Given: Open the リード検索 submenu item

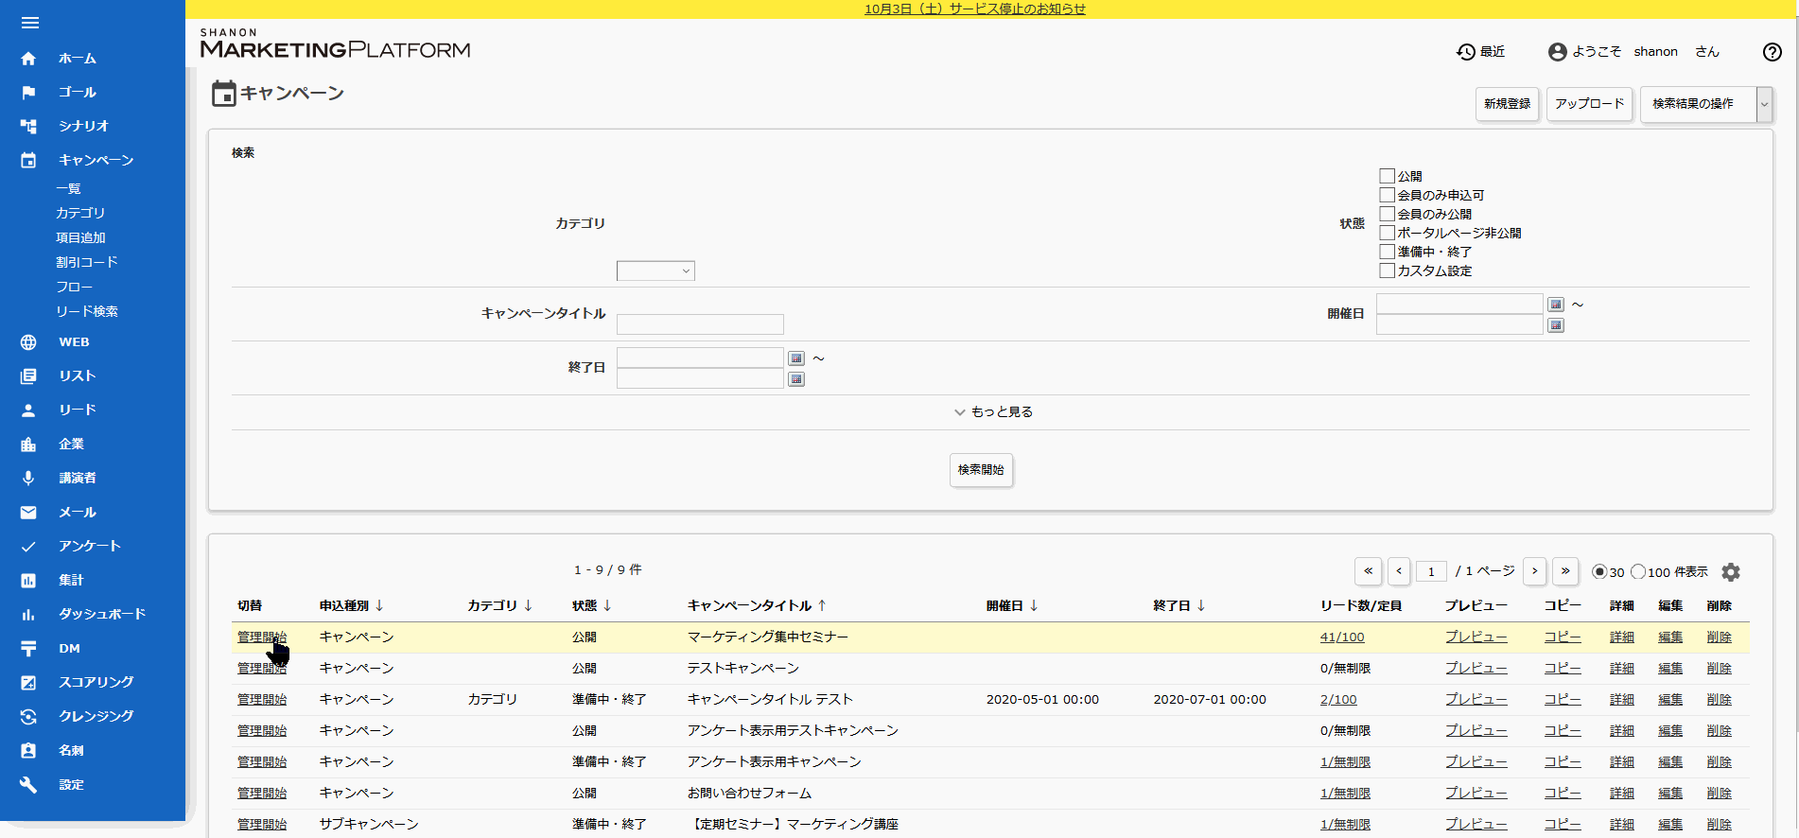Looking at the screenshot, I should [x=87, y=312].
